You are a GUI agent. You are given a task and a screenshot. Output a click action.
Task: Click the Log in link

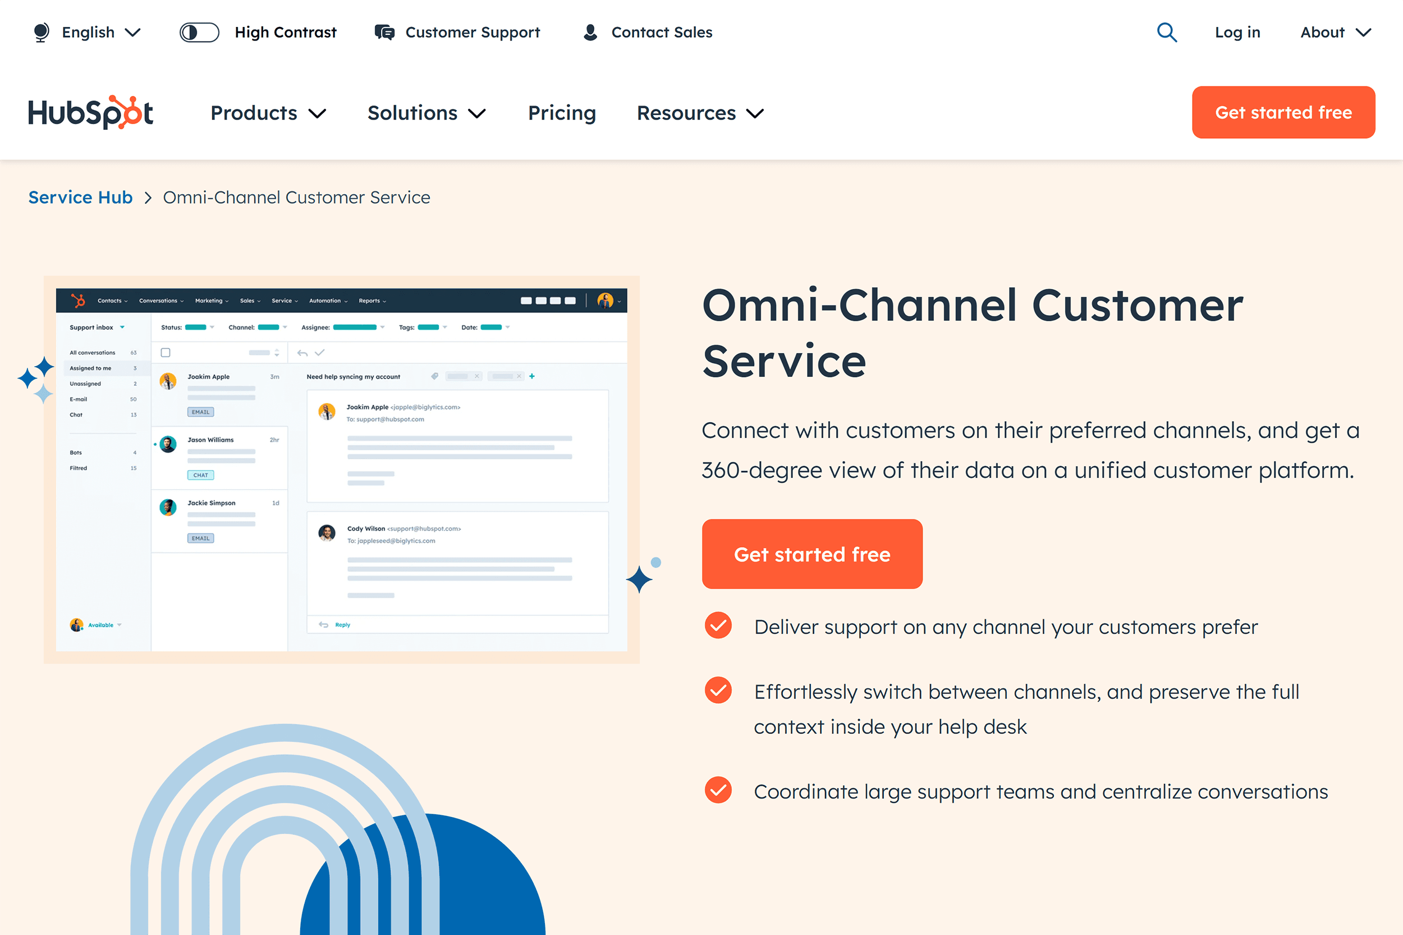(x=1237, y=32)
